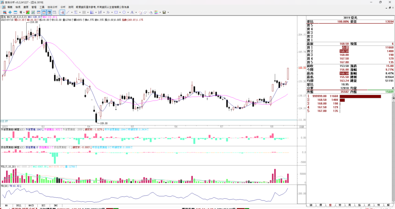Select the parallel vertical lines tool
This screenshot has width=395, height=209.
[84, 12]
